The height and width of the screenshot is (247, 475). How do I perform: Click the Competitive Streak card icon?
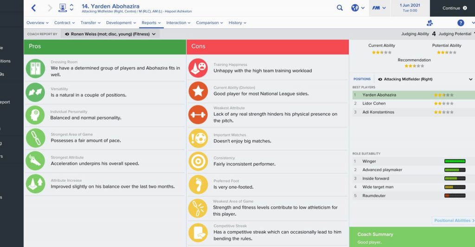(x=198, y=233)
